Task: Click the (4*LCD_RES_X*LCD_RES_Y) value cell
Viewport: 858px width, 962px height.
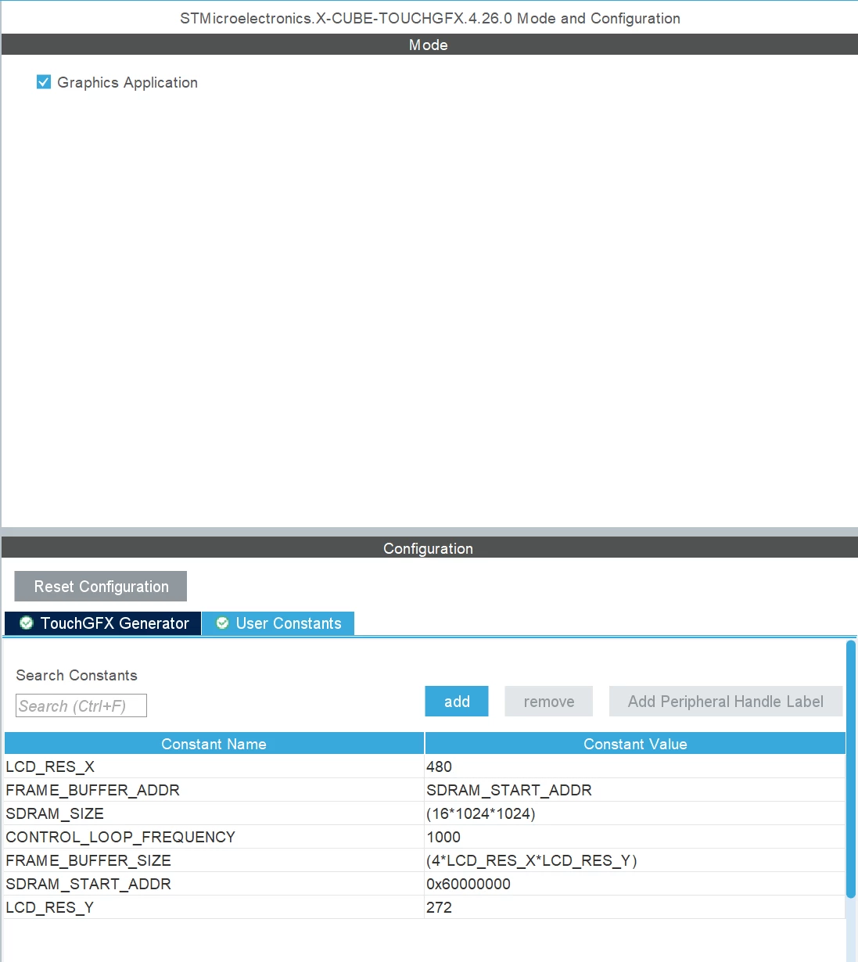Action: point(635,860)
